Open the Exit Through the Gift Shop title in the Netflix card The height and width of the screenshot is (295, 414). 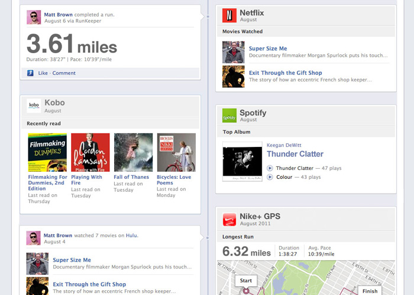pos(286,73)
